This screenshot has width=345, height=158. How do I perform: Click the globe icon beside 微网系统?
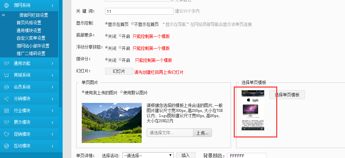[6, 5]
